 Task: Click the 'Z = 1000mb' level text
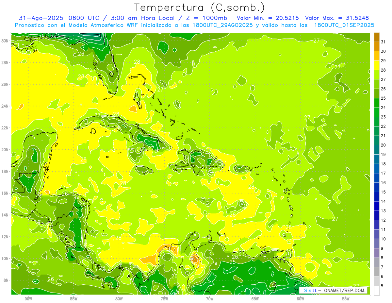point(207,18)
